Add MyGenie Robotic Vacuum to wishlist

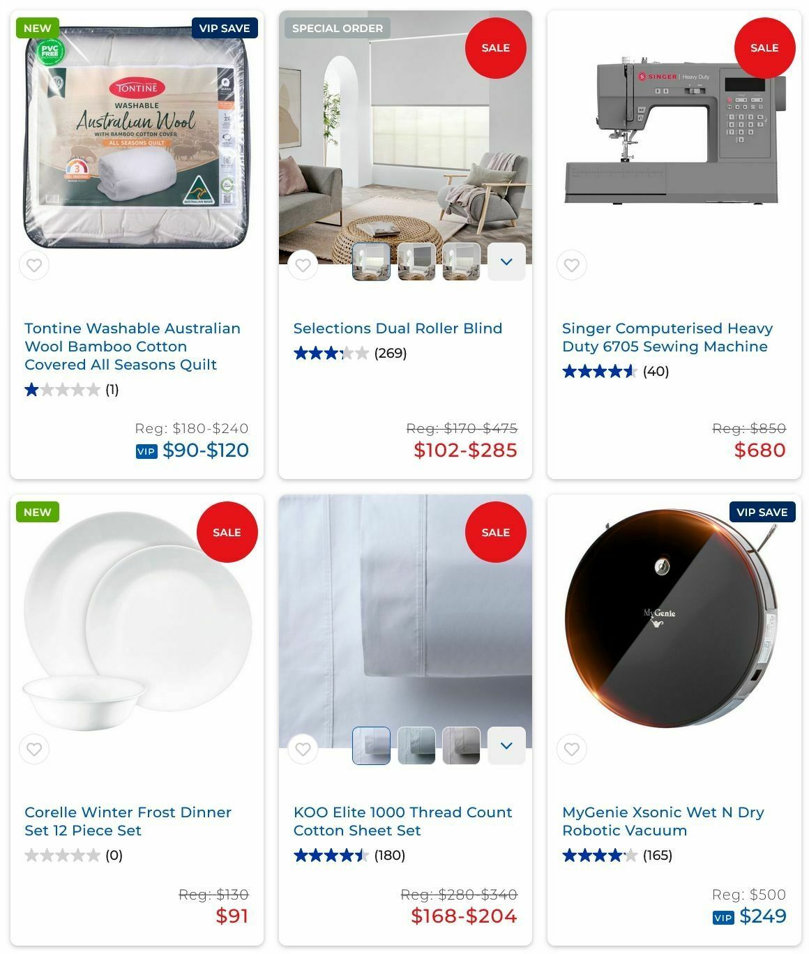click(572, 750)
